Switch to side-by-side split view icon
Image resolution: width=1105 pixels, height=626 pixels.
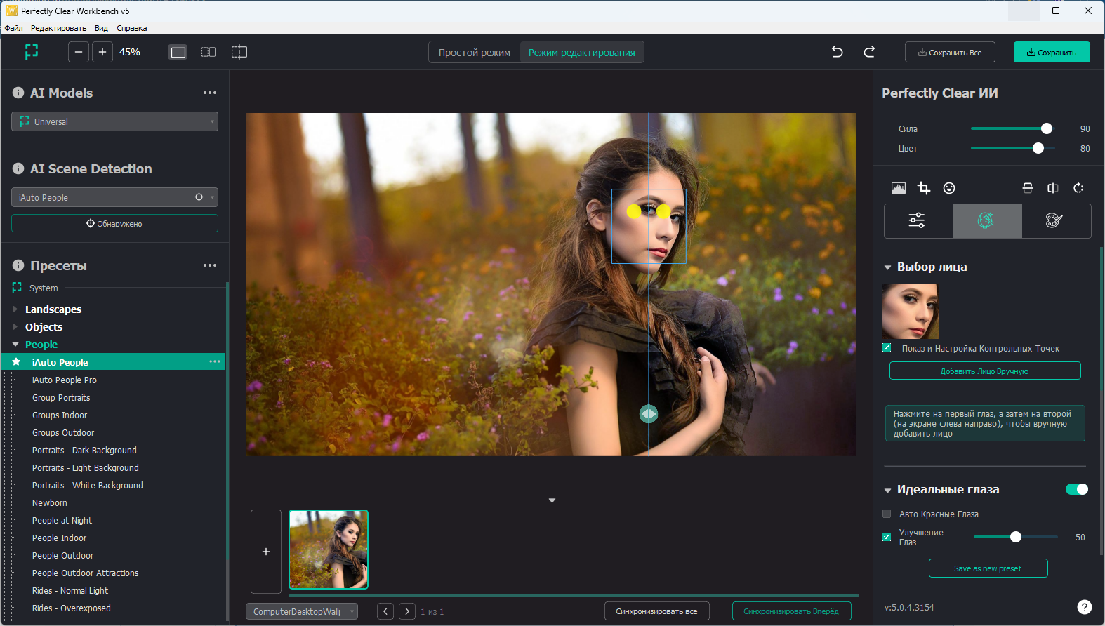pos(209,52)
